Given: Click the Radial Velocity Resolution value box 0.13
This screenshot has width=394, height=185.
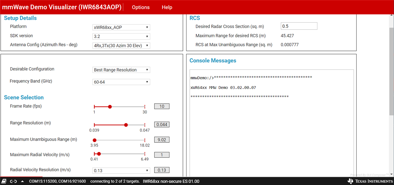Looking at the screenshot, I should [x=162, y=170].
